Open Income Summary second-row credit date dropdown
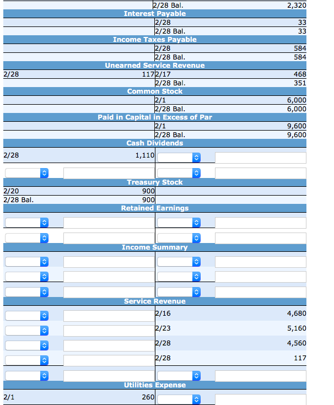 click(179, 277)
